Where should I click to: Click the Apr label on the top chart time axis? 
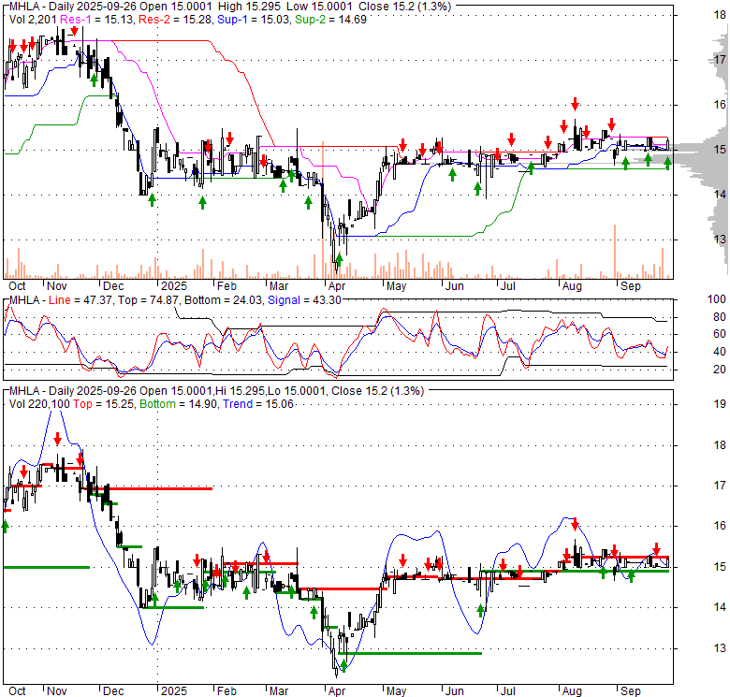[337, 286]
